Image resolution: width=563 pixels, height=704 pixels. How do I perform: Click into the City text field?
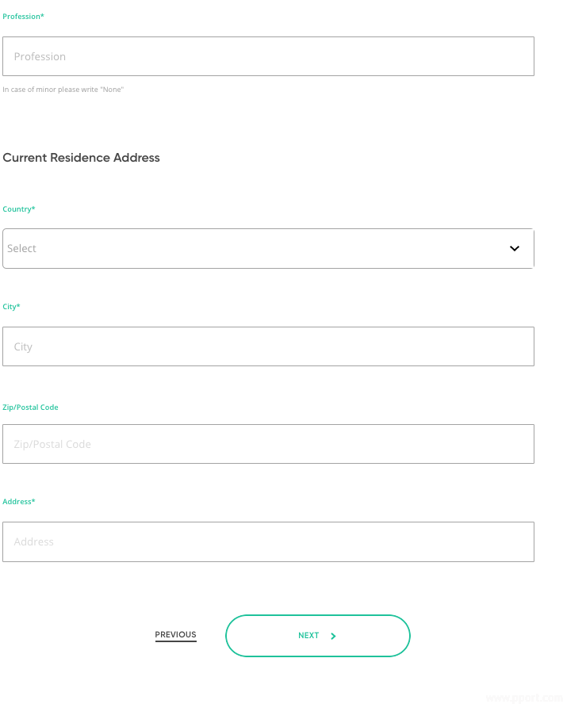(268, 346)
